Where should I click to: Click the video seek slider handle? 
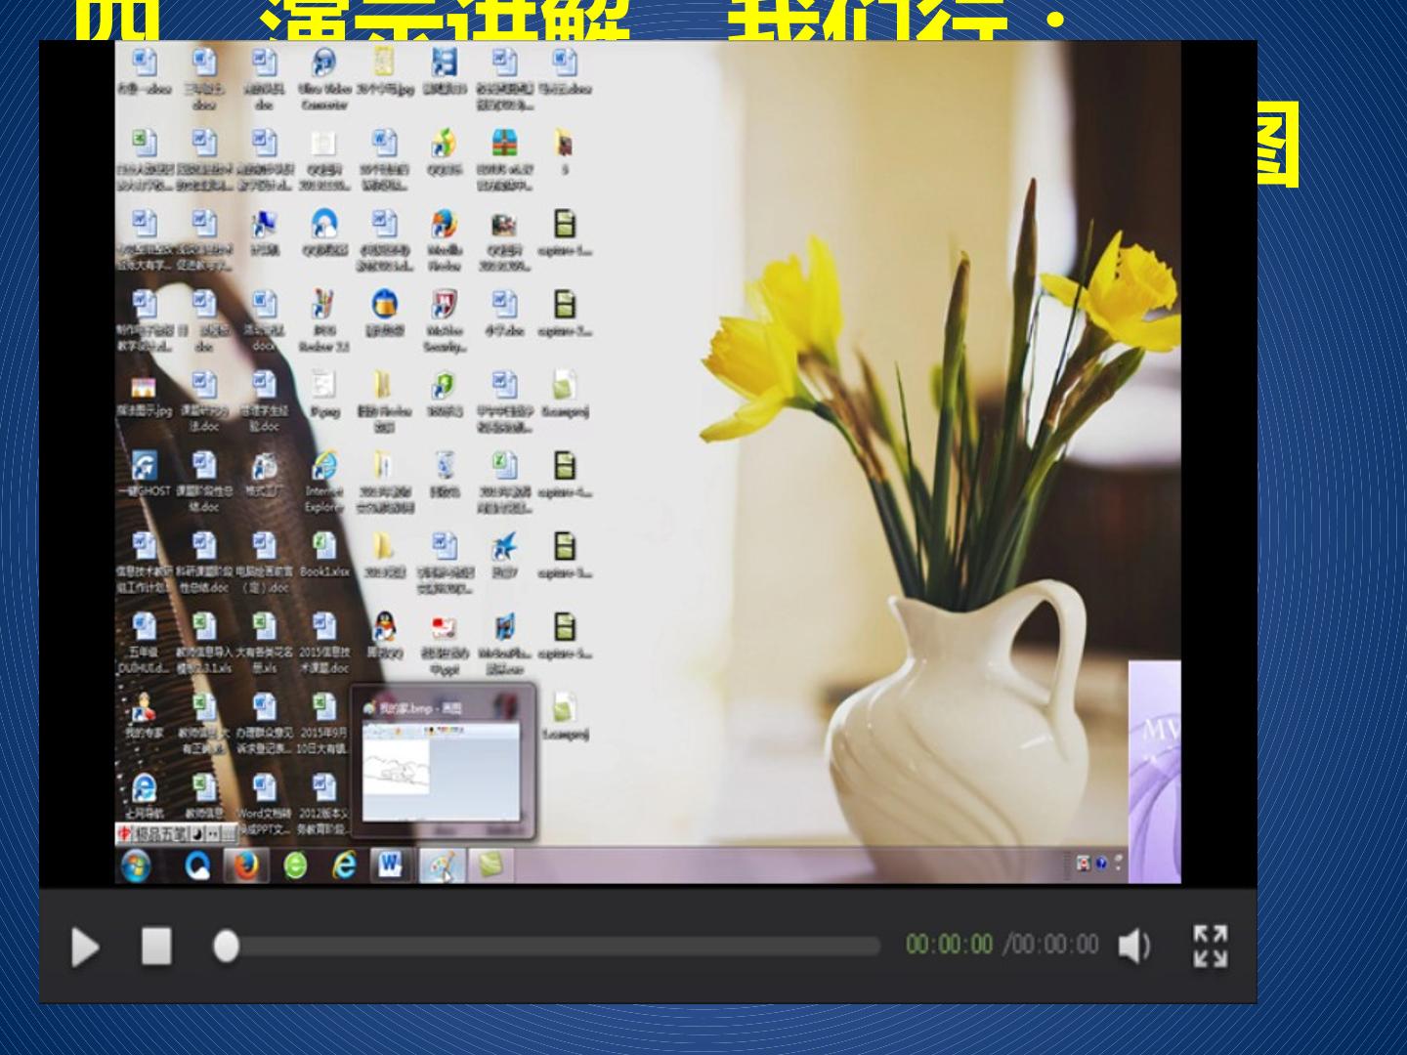(227, 947)
